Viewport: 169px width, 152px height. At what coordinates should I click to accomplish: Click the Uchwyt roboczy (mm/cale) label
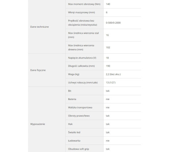pos(83,82)
